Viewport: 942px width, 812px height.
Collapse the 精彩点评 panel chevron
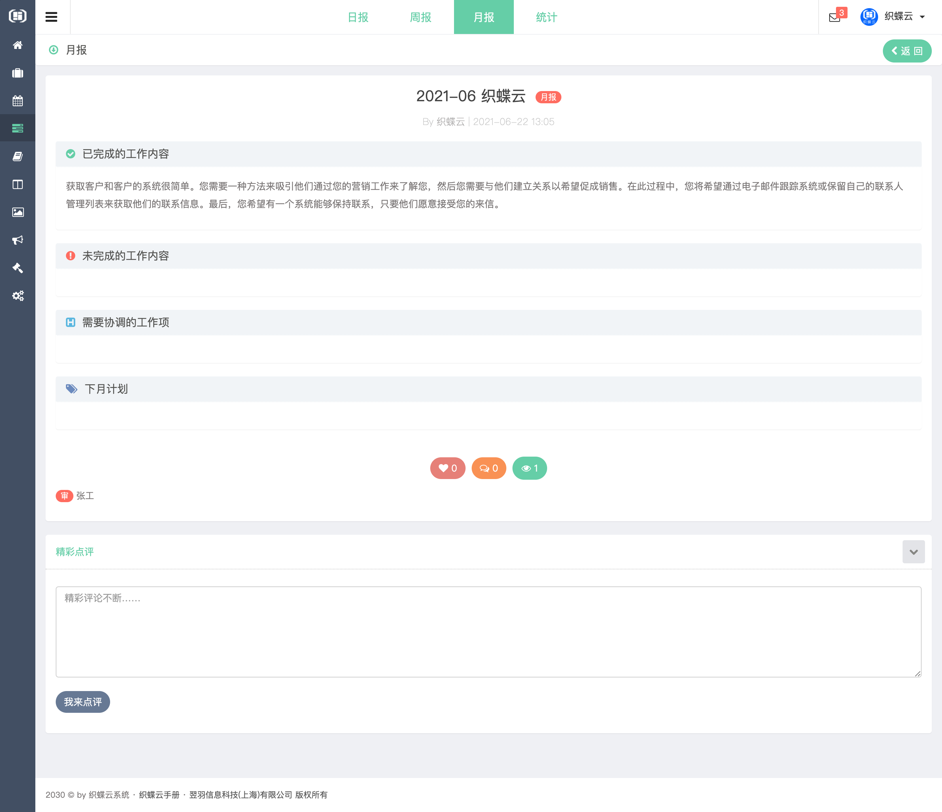coord(913,552)
